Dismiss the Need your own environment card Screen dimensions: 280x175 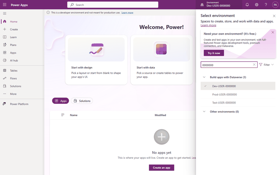[273, 32]
